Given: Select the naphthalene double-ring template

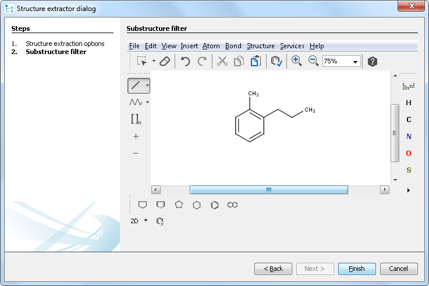Looking at the screenshot, I should click(x=232, y=205).
